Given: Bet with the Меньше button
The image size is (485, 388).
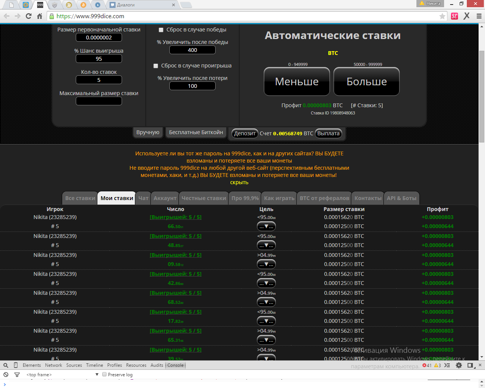Looking at the screenshot, I should (297, 81).
